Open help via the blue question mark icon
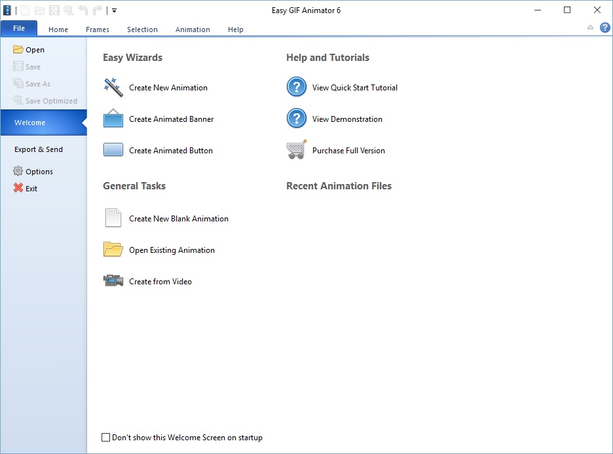 click(x=604, y=28)
